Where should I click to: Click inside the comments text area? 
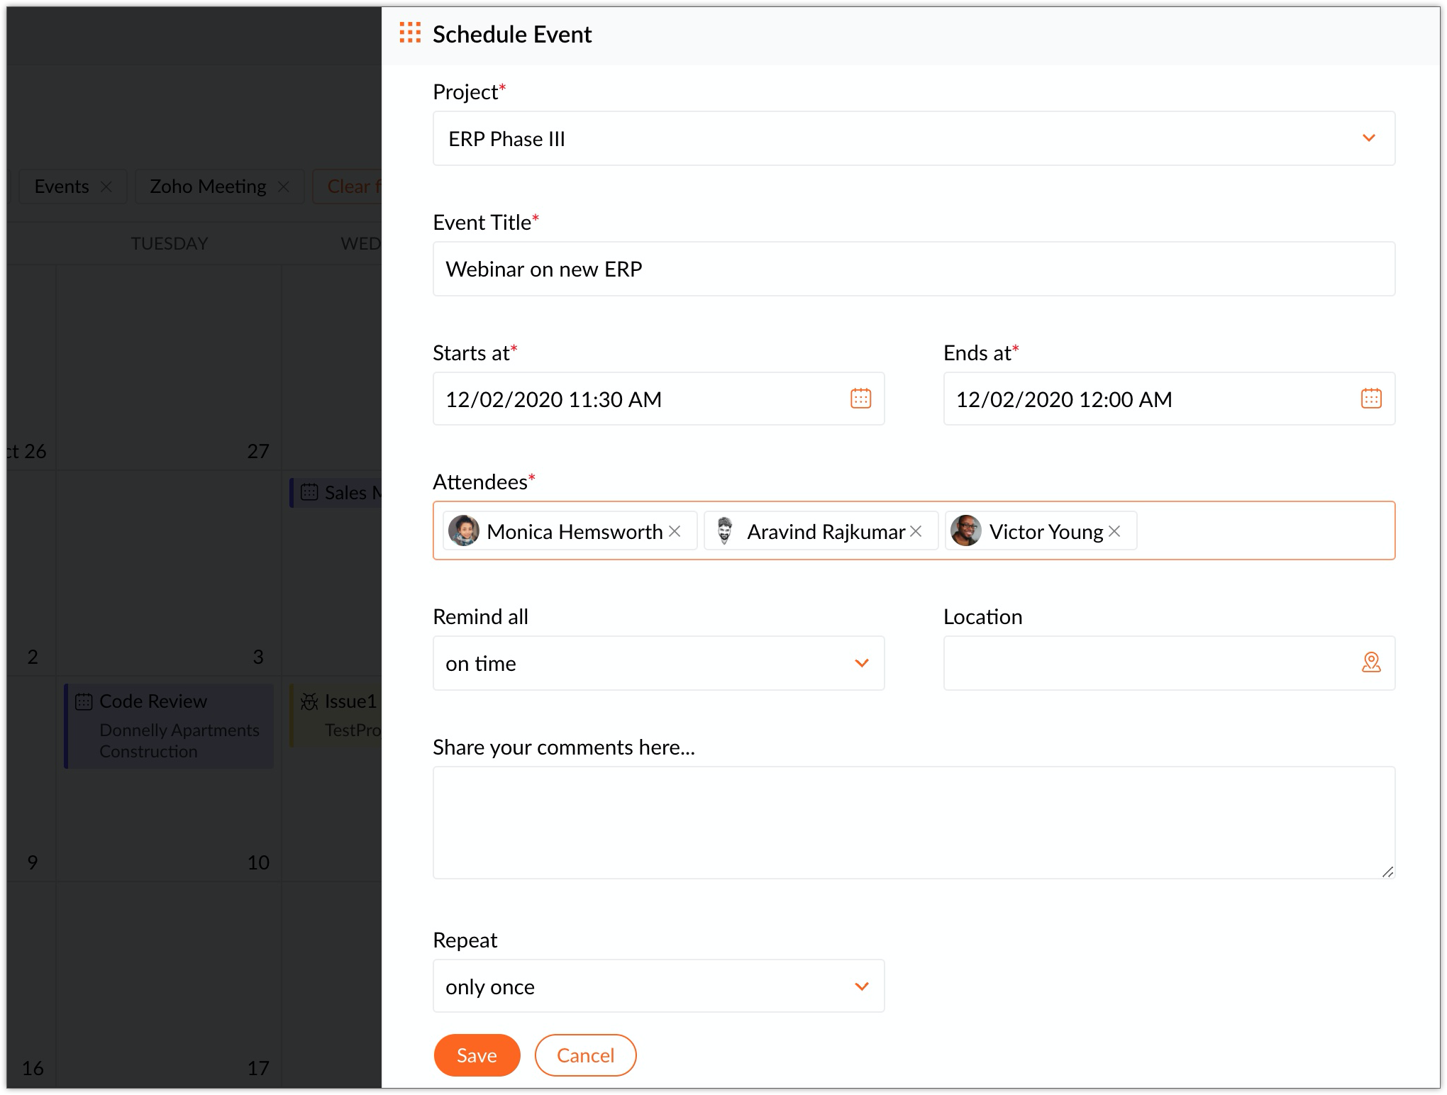point(913,823)
